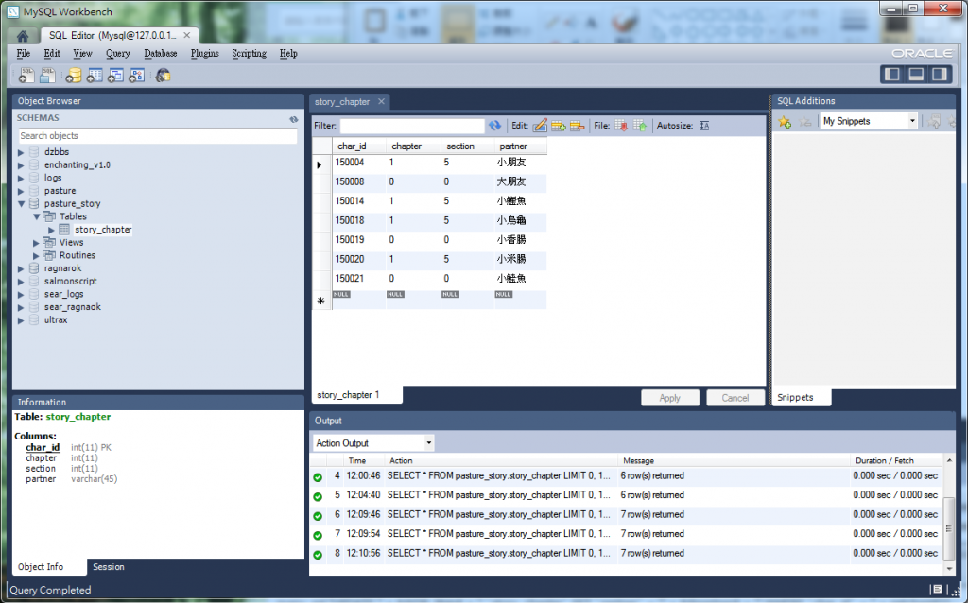Export recordset to an external file
The image size is (968, 603).
(621, 126)
